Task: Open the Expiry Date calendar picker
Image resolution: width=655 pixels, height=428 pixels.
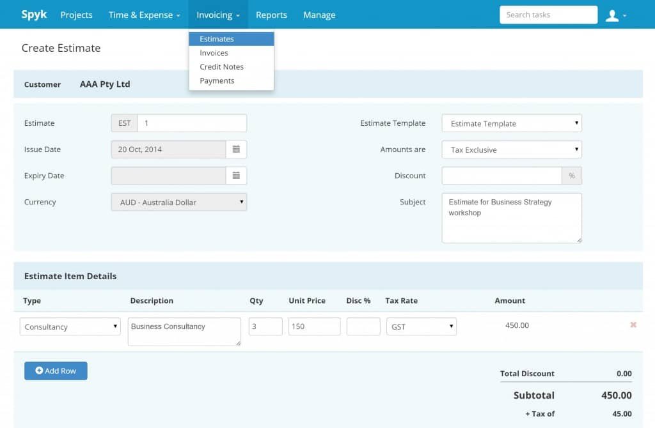Action: click(236, 176)
